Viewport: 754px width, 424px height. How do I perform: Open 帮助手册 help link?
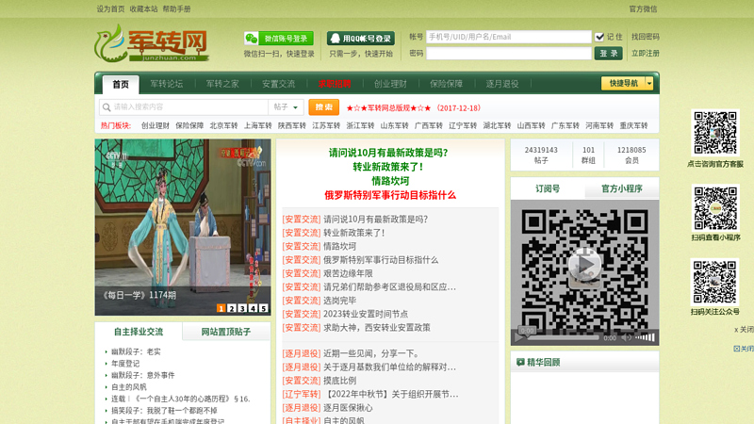pyautogui.click(x=176, y=8)
